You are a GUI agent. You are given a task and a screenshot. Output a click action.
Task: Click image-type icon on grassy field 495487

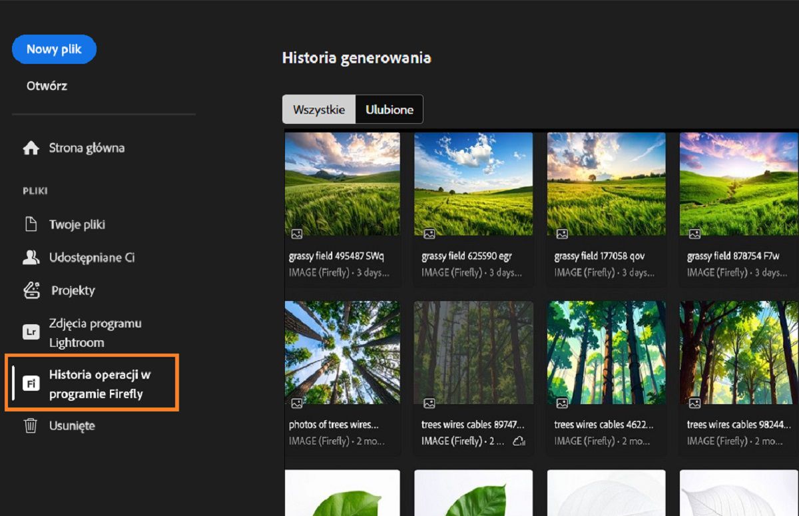pos(297,234)
